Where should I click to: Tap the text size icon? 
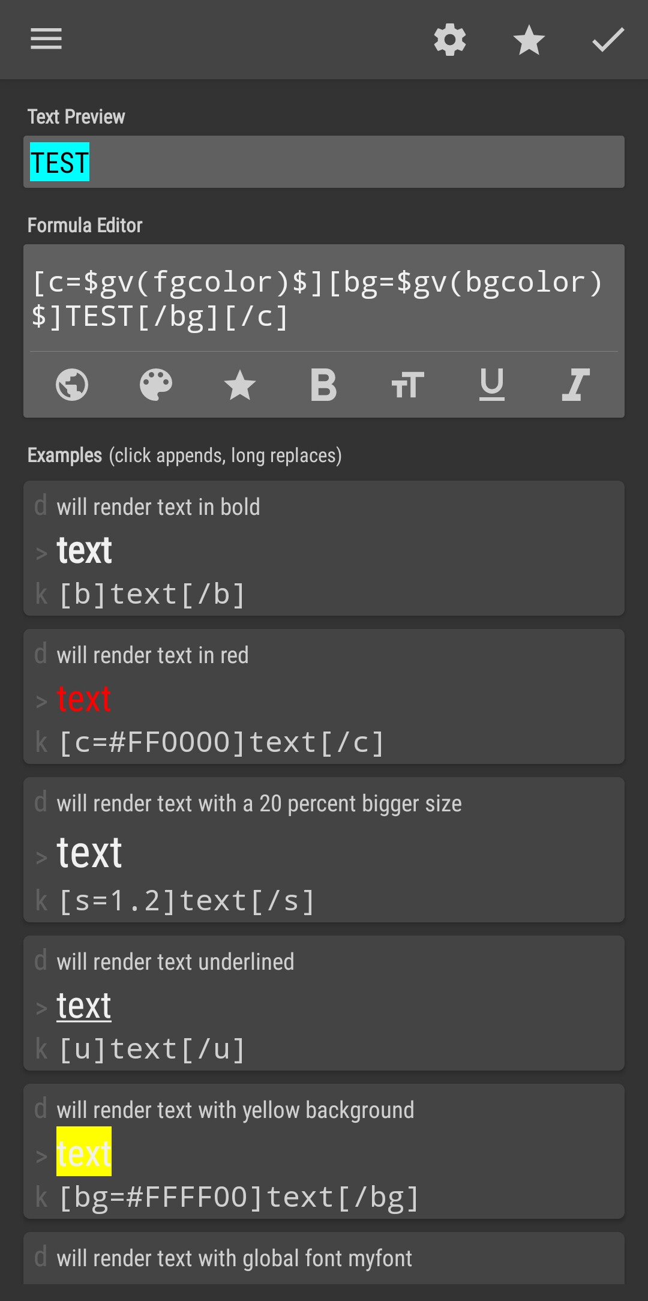coord(408,385)
